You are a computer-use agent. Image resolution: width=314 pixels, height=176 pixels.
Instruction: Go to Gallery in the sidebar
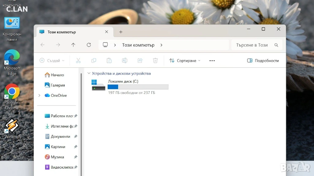58,85
